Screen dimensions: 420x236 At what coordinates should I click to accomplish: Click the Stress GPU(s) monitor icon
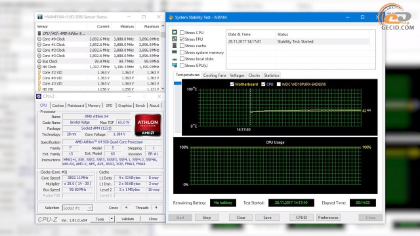click(175, 65)
